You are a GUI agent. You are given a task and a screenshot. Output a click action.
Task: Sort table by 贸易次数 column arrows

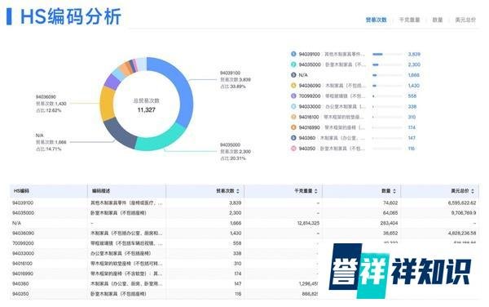click(x=238, y=191)
